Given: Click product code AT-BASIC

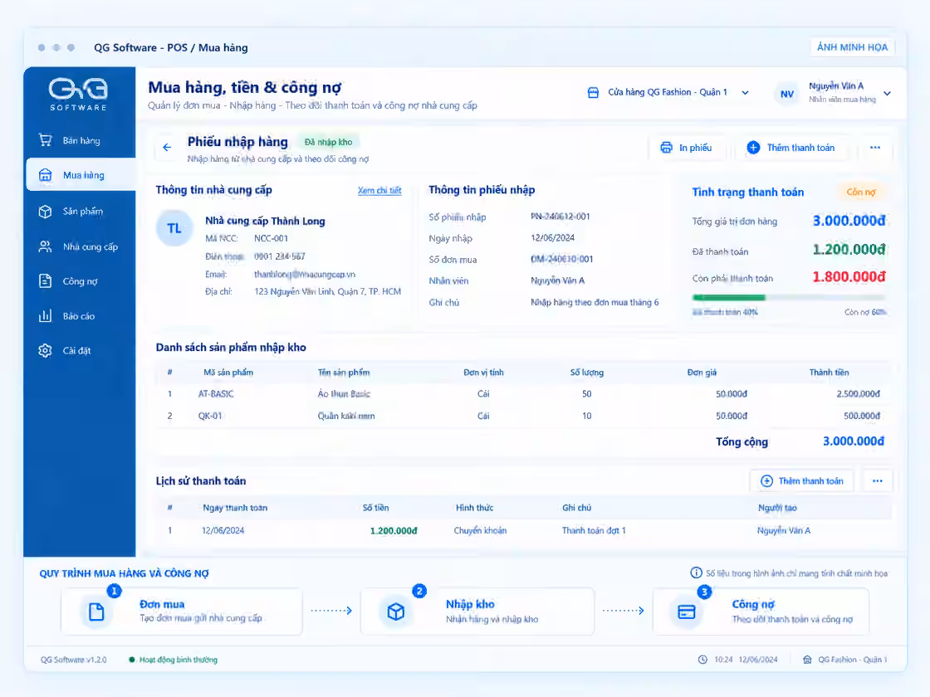Looking at the screenshot, I should pos(216,393).
